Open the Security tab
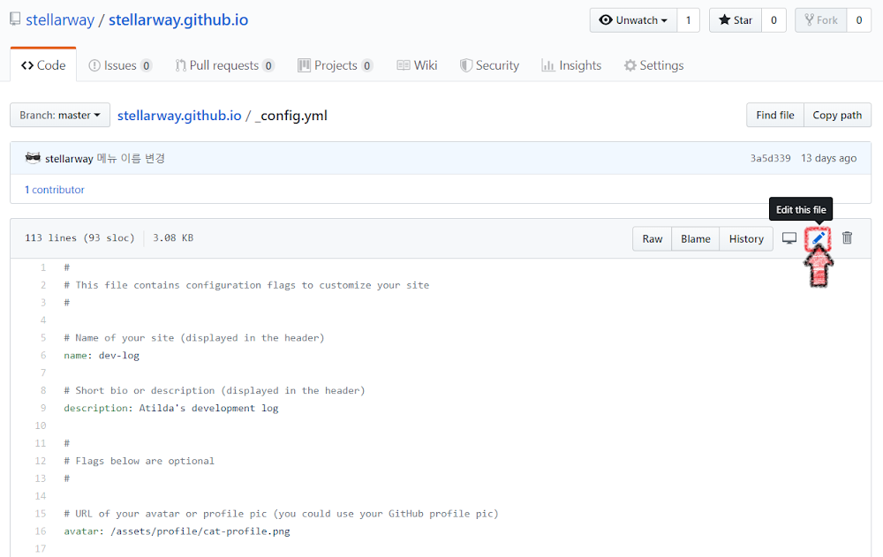 489,65
